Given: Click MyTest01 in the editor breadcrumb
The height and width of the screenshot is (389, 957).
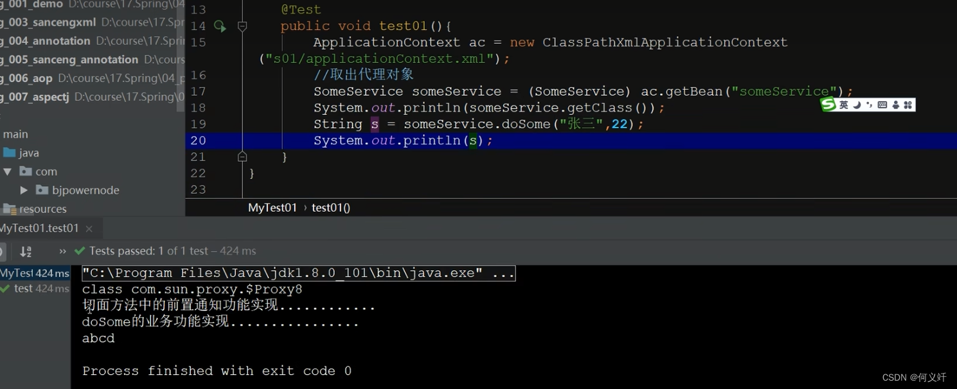Looking at the screenshot, I should (x=273, y=208).
